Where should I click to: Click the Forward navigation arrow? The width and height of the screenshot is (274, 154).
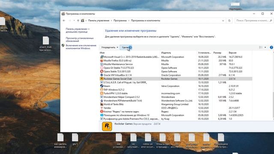(69, 21)
